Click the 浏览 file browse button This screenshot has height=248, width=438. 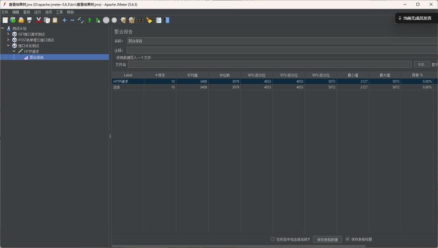click(422, 64)
